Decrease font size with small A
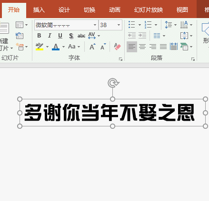Image resolution: width=209 pixels, height=201 pixels. click(x=103, y=47)
